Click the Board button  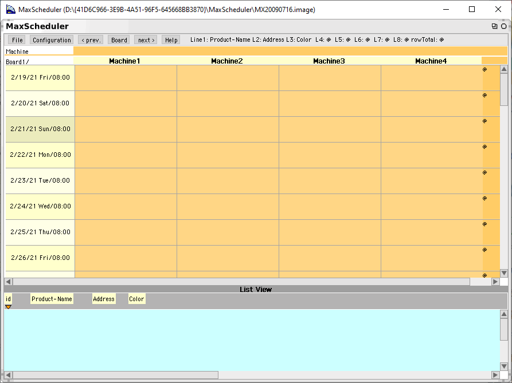click(119, 40)
